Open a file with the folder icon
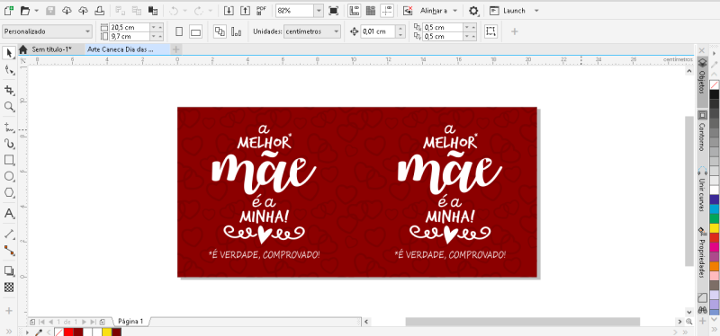 25,10
